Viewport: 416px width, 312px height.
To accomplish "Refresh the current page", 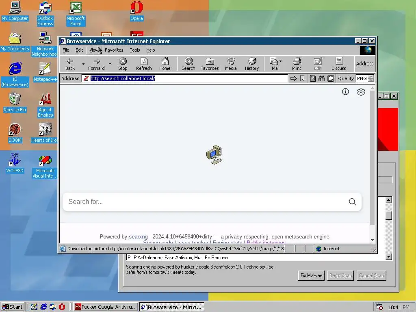I will [x=144, y=64].
